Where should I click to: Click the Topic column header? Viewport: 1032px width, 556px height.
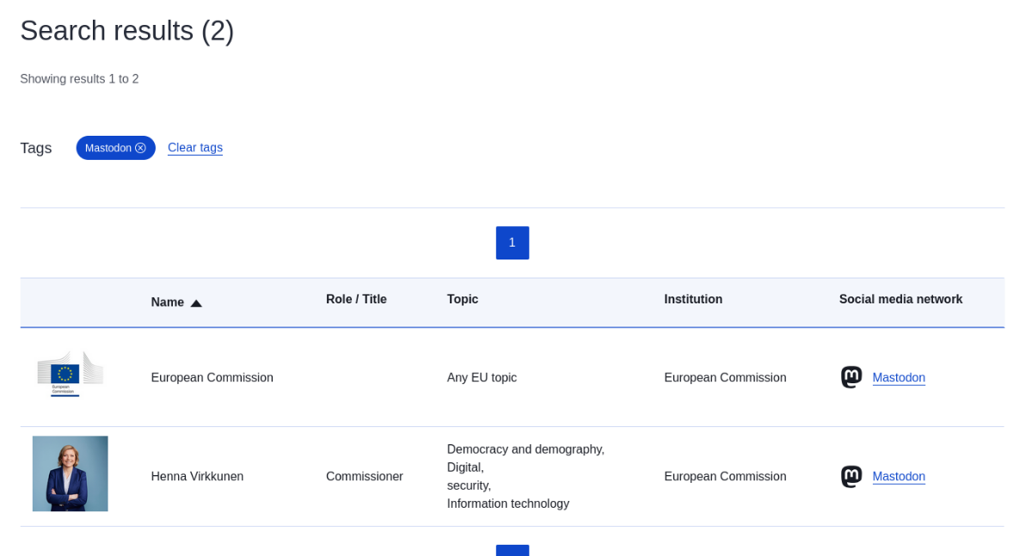click(463, 299)
